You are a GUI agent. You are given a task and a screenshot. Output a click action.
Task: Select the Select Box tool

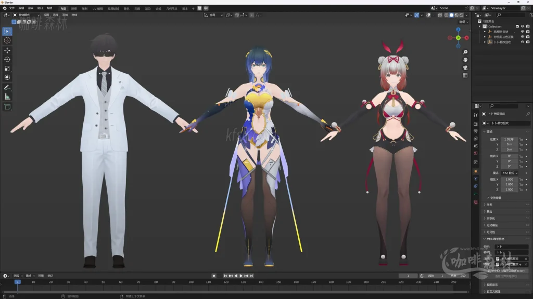7,32
